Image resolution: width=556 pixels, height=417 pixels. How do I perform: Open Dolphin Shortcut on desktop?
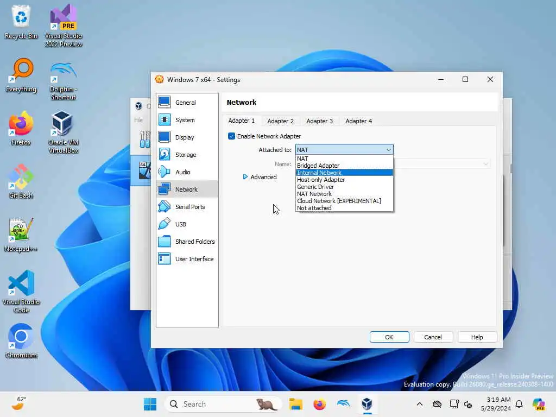click(x=64, y=81)
